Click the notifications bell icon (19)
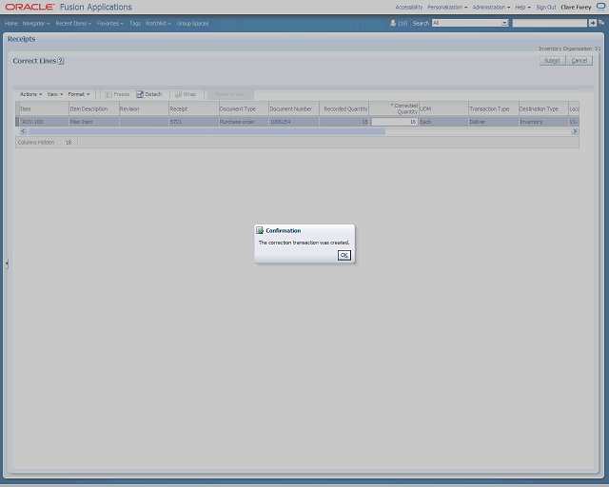Image resolution: width=609 pixels, height=487 pixels. (393, 23)
